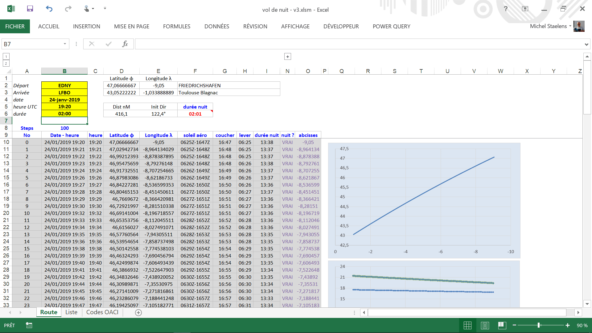The width and height of the screenshot is (592, 333).
Task: Click the formula bar input field
Action: click(x=358, y=44)
